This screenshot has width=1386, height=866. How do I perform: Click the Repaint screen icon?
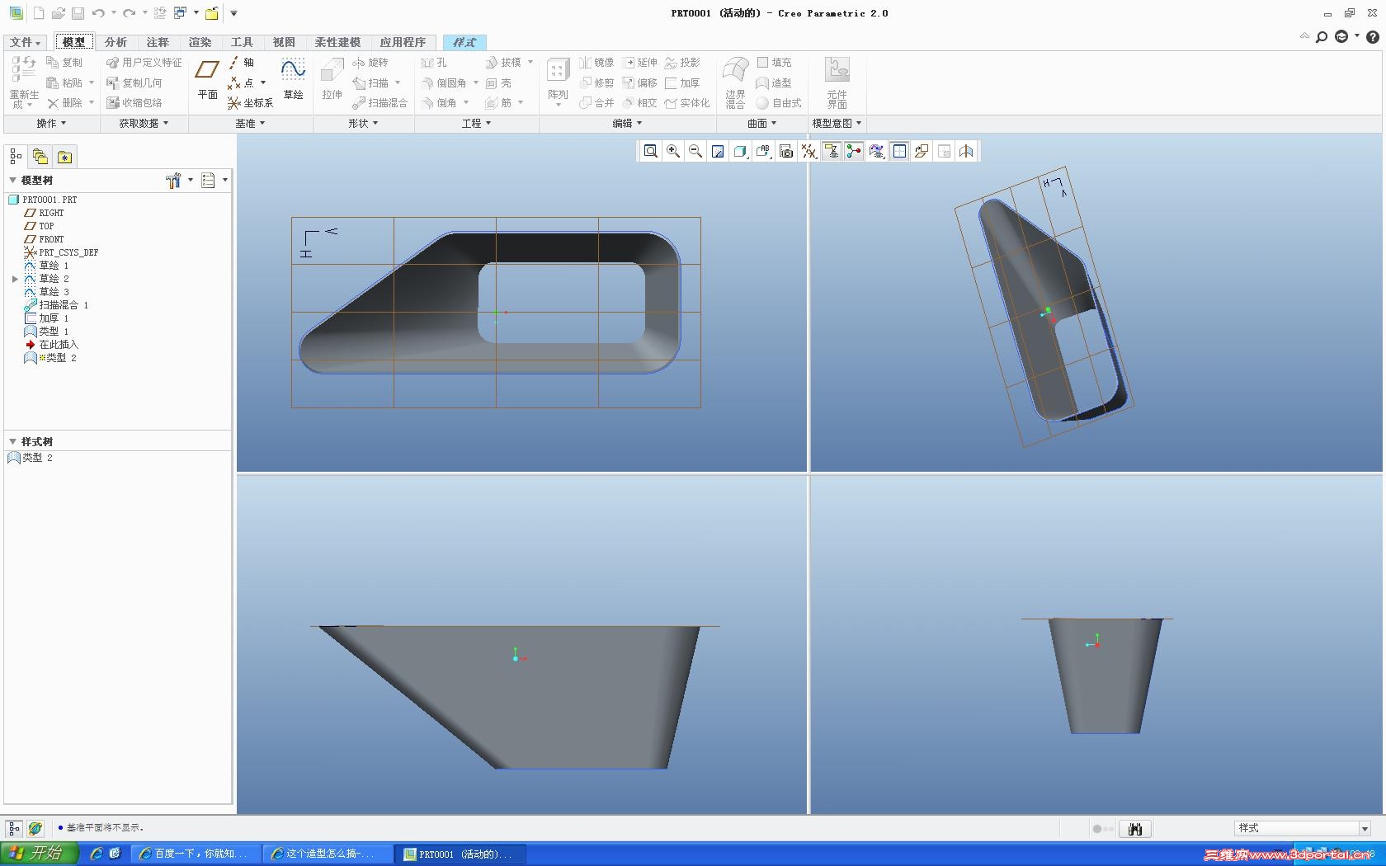(x=718, y=151)
